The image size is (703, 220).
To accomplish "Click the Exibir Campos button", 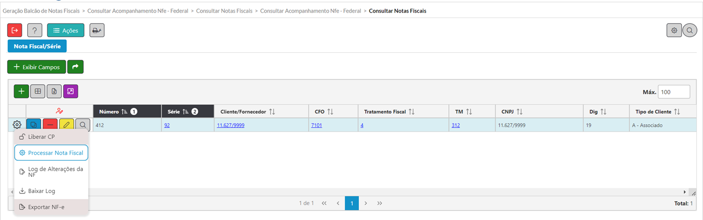I will coord(37,67).
